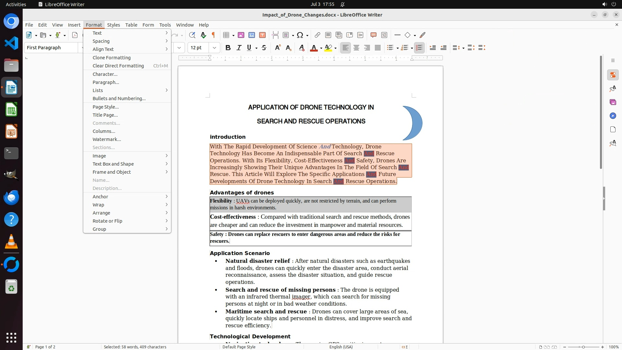Center align the paragraph
The width and height of the screenshot is (622, 350).
point(356,48)
